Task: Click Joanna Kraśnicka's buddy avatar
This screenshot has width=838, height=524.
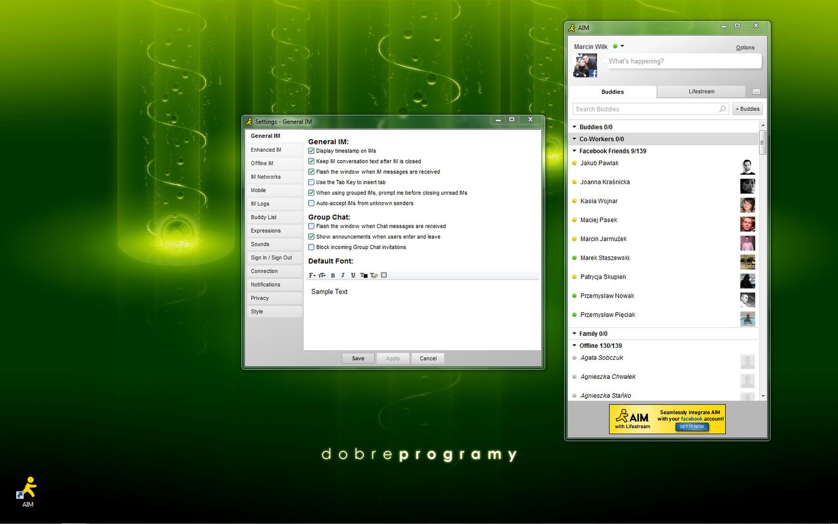Action: click(x=747, y=186)
